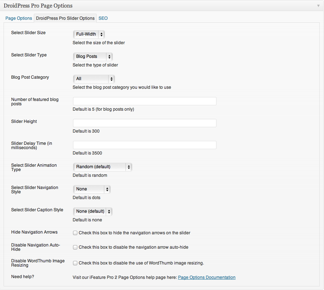The image size is (324, 290).
Task: Open the Blog Post Category dropdown
Action: tap(94, 79)
